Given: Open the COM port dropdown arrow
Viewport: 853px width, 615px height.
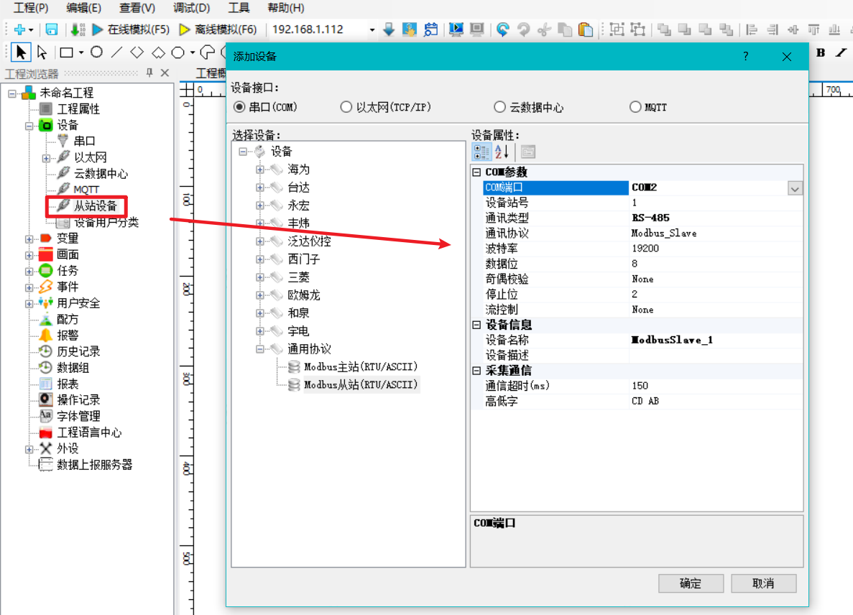Looking at the screenshot, I should click(x=795, y=189).
